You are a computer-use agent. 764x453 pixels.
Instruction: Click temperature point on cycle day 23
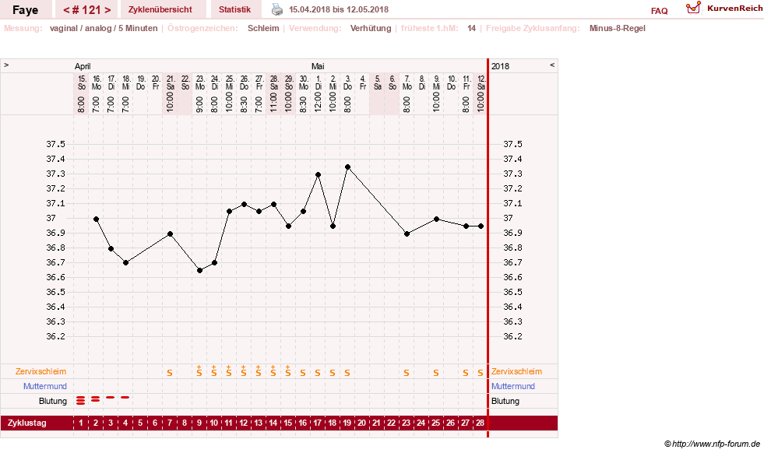(x=407, y=234)
